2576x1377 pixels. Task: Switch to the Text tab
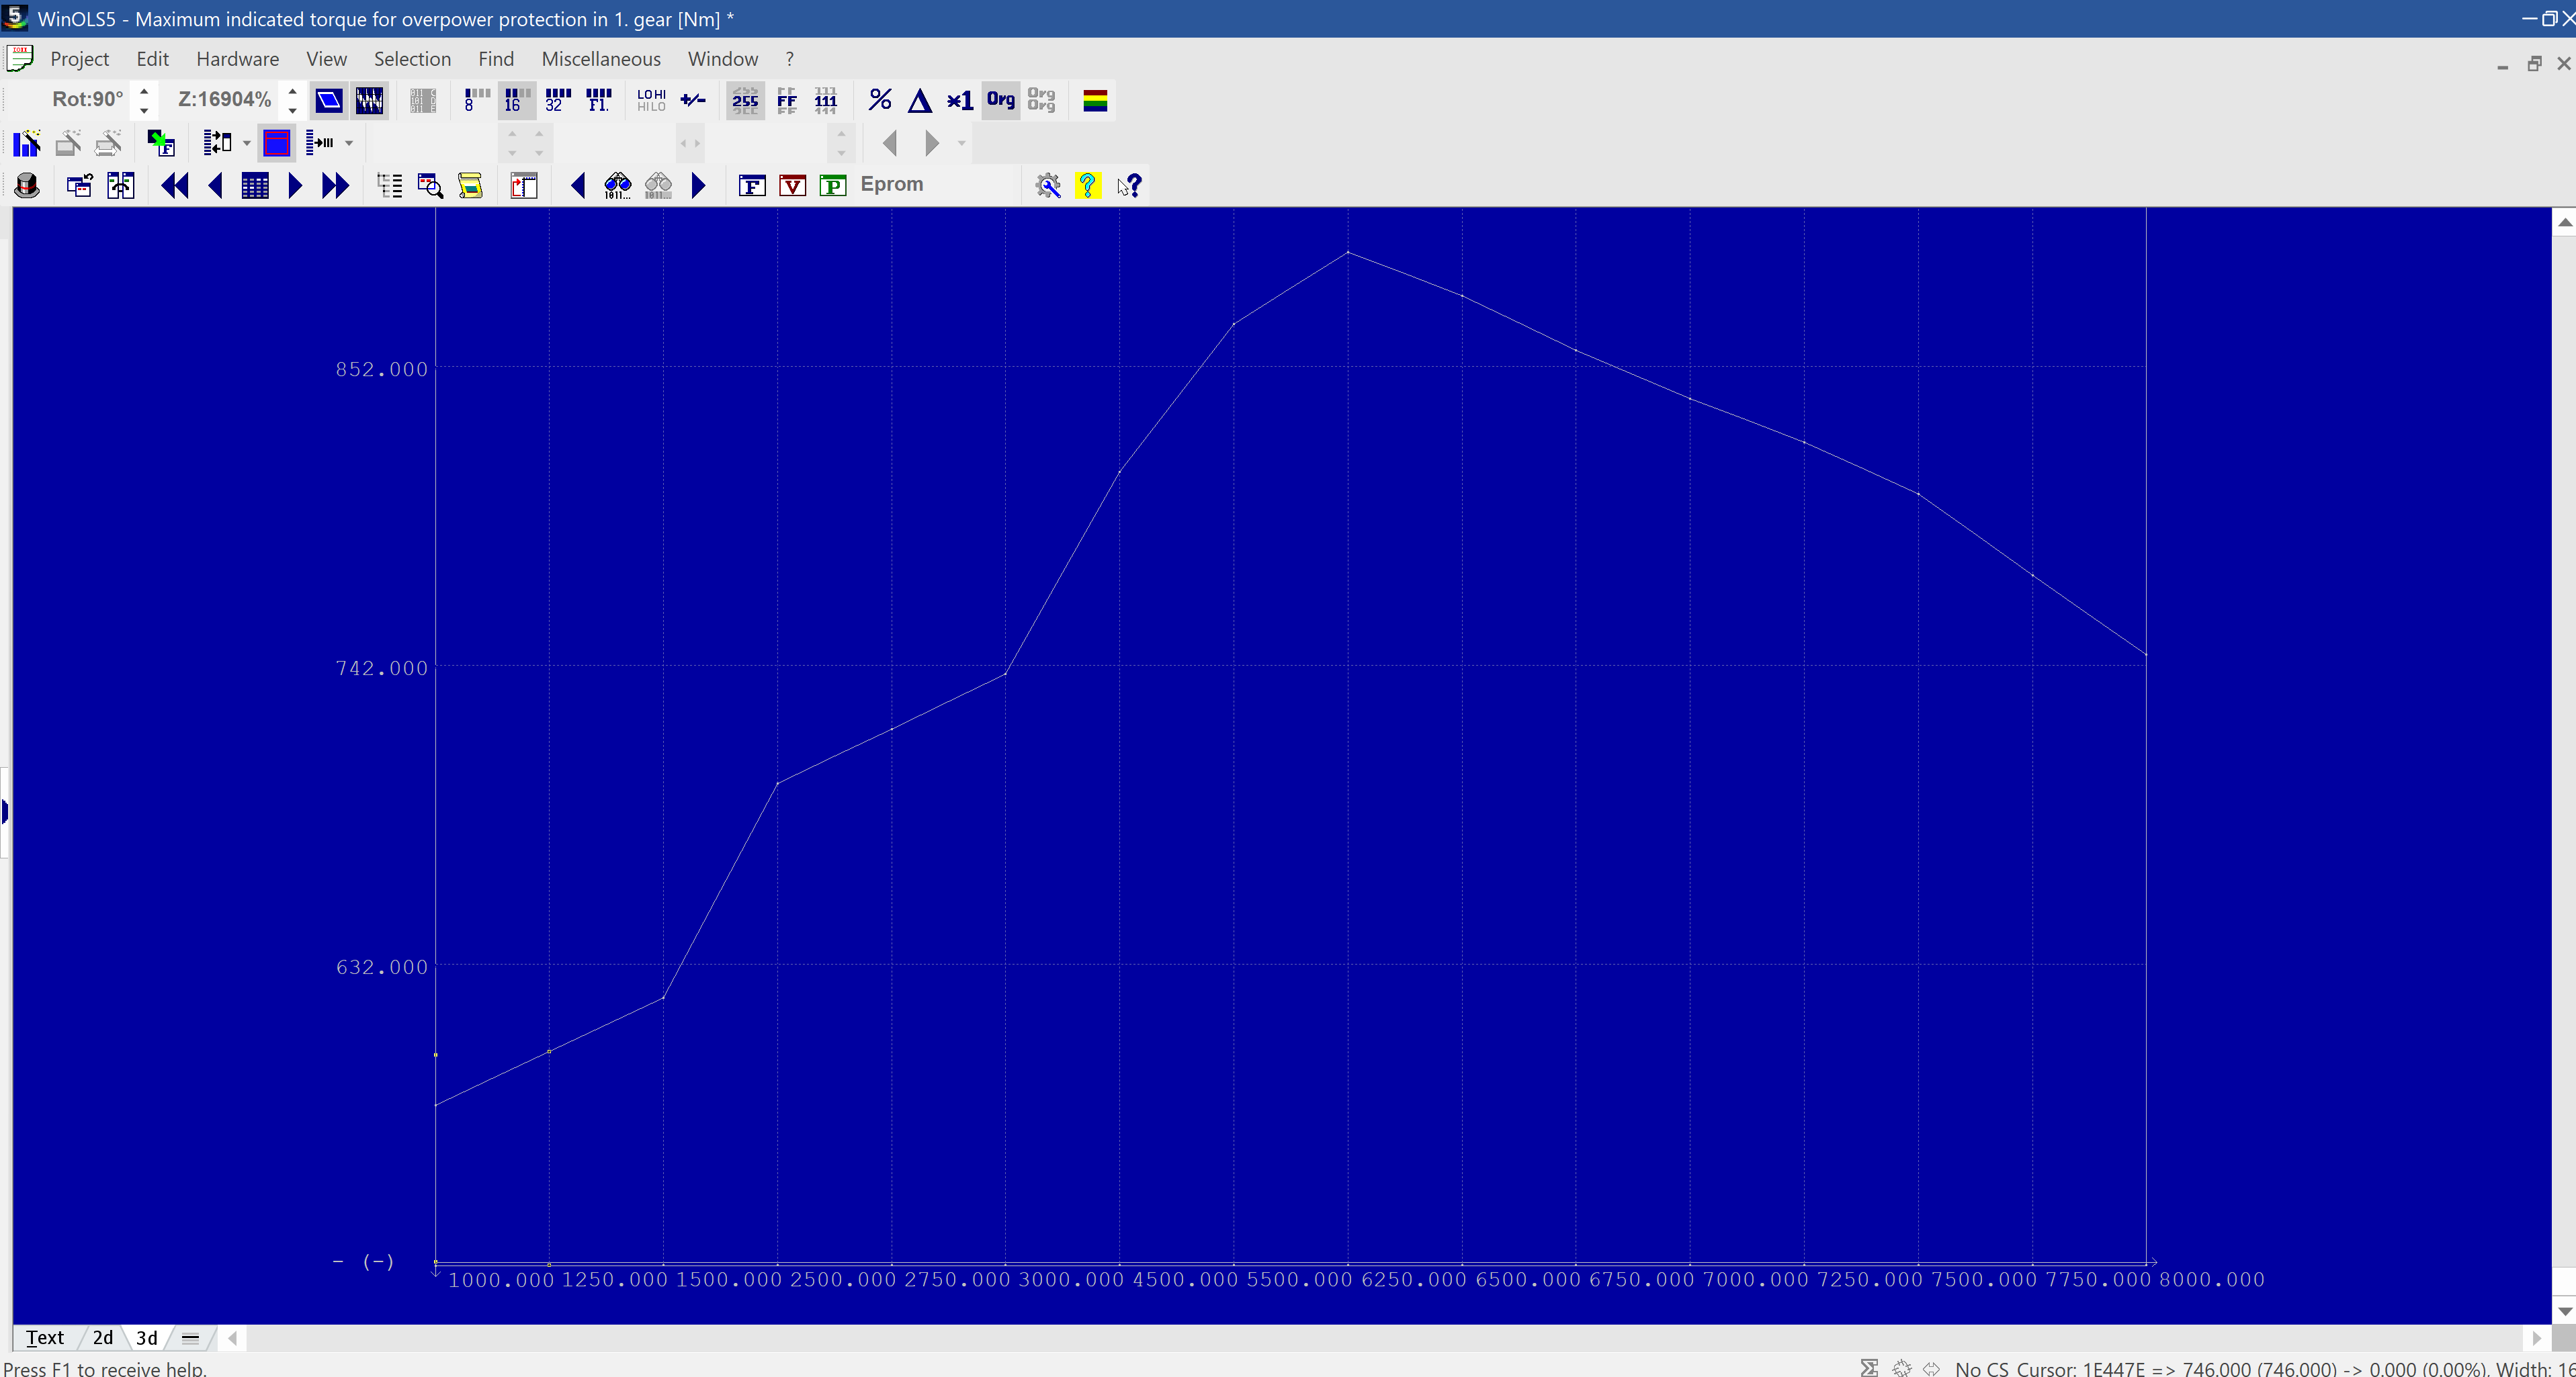tap(44, 1337)
